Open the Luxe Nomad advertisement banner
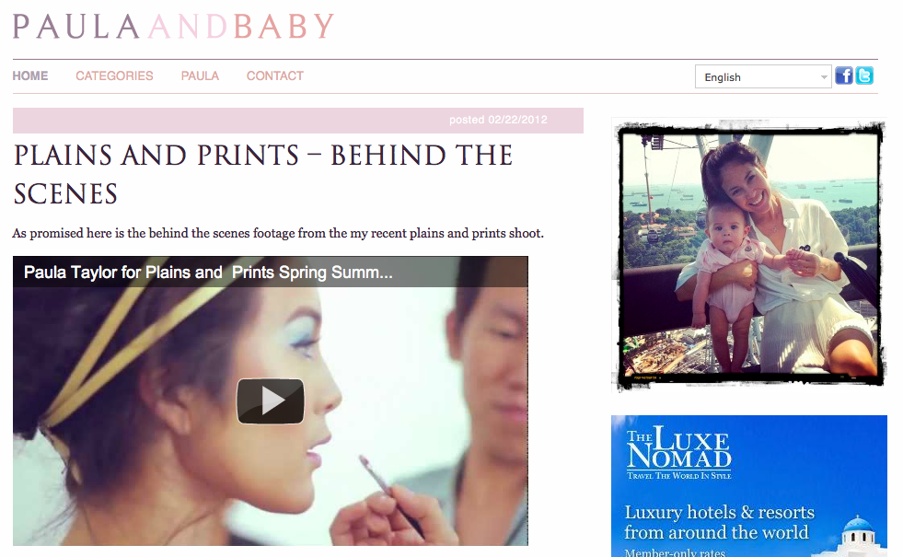The width and height of the screenshot is (903, 557). click(748, 486)
